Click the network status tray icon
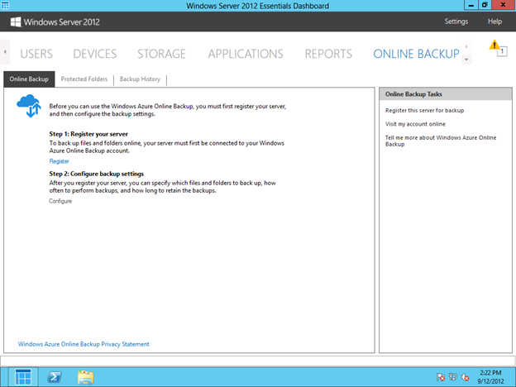516x387 pixels. pos(453,377)
